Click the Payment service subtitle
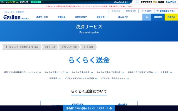Viewport: 178px width, 111px height. 89,32
